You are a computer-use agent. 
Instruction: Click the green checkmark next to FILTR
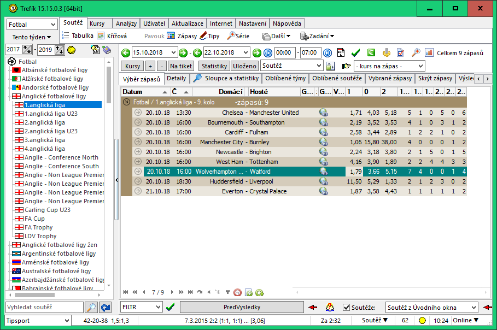click(x=170, y=307)
